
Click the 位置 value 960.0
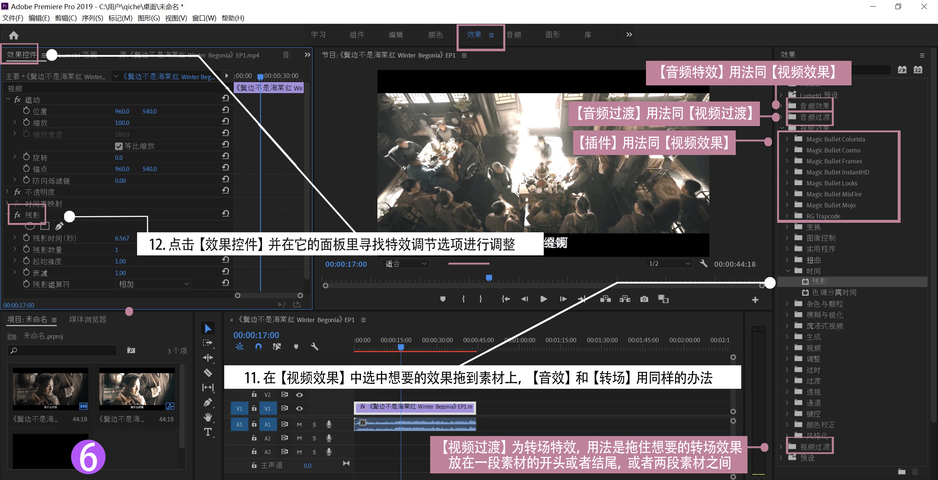(122, 111)
